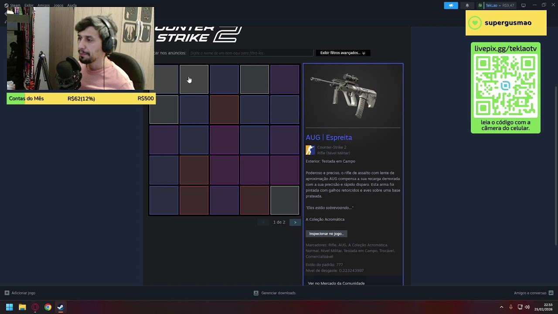The width and height of the screenshot is (558, 314).
Task: Click the Adicionar jogo label
Action: pos(24,293)
